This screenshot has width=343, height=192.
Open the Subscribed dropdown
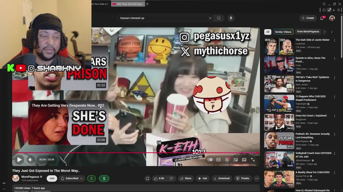coord(72,178)
